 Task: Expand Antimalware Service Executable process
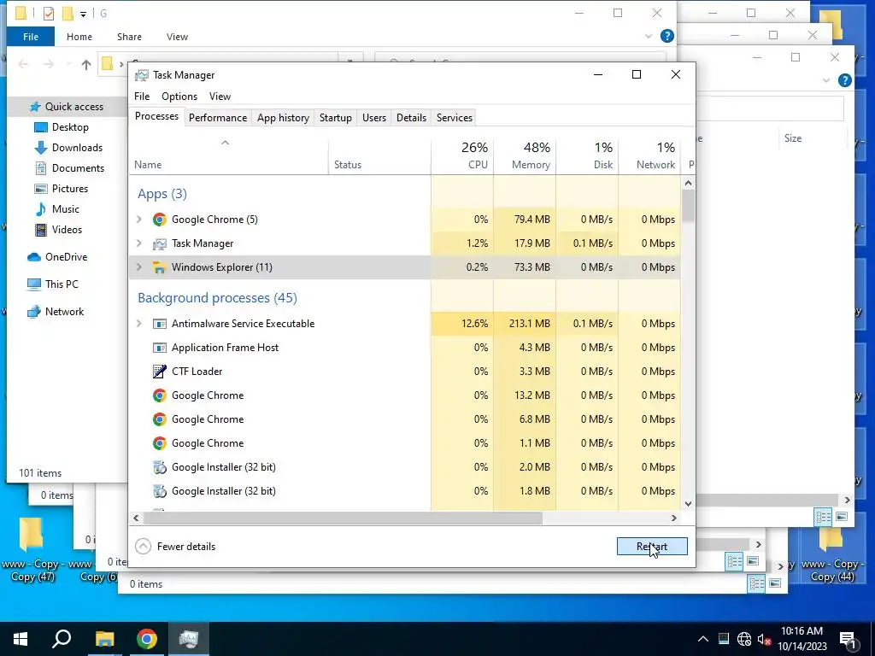(139, 324)
